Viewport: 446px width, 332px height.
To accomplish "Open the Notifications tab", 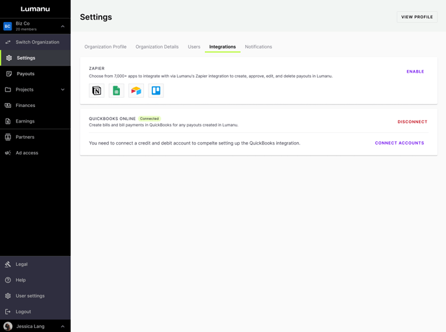I will (x=259, y=47).
